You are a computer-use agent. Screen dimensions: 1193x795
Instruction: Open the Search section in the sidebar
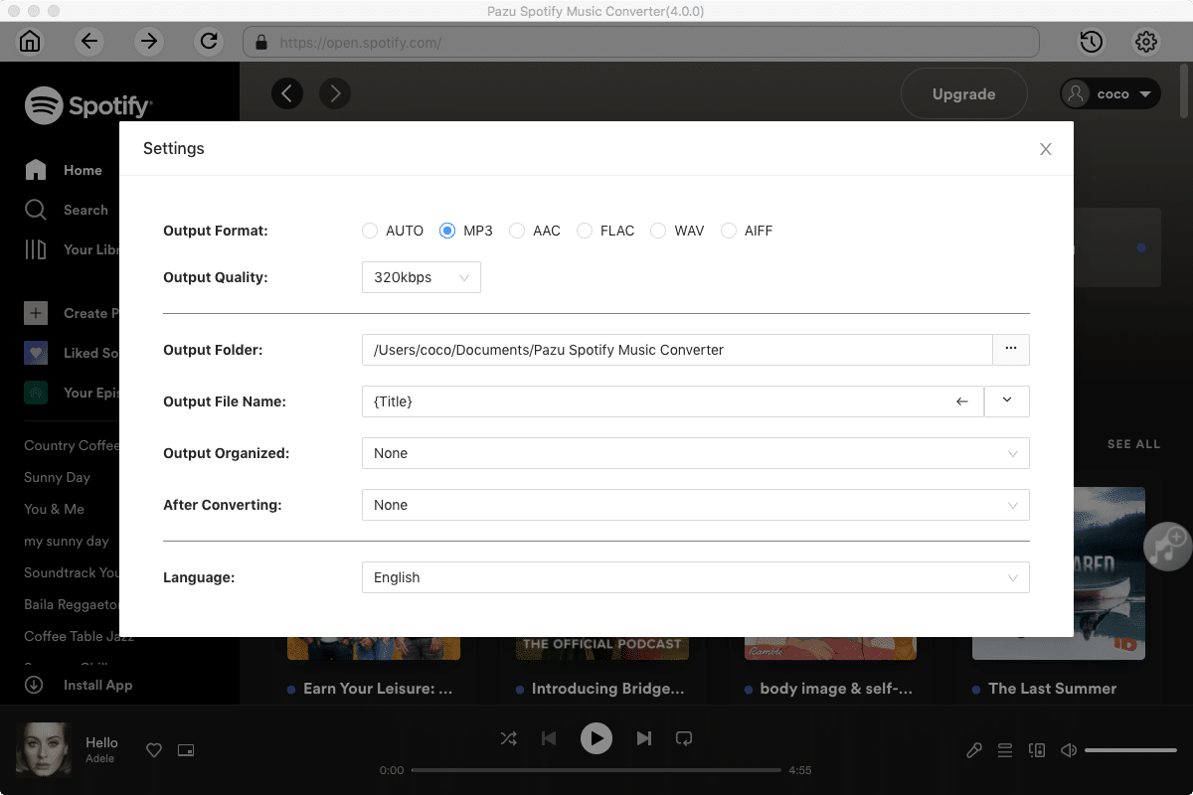36,210
